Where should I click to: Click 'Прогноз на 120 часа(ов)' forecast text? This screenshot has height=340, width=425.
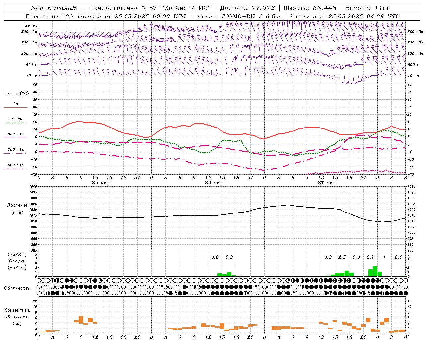coord(64,16)
